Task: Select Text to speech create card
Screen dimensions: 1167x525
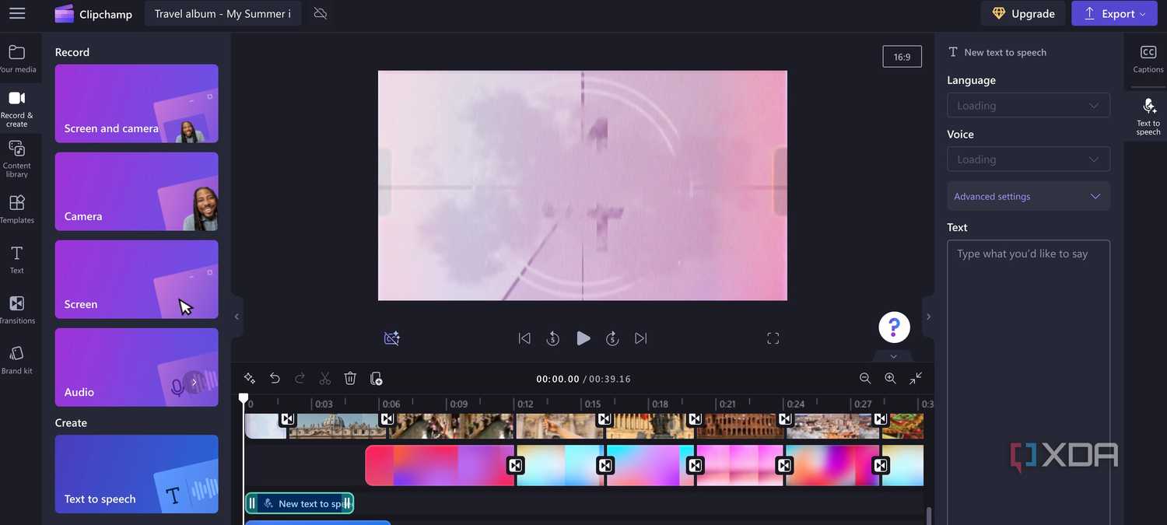Action: pyautogui.click(x=136, y=474)
